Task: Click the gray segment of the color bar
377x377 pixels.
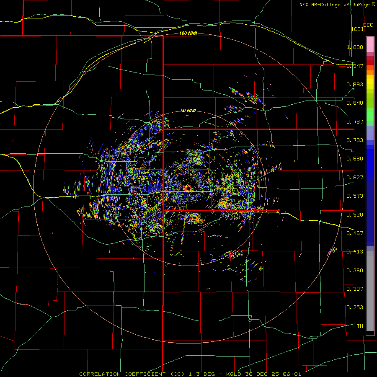Action: coord(370,291)
